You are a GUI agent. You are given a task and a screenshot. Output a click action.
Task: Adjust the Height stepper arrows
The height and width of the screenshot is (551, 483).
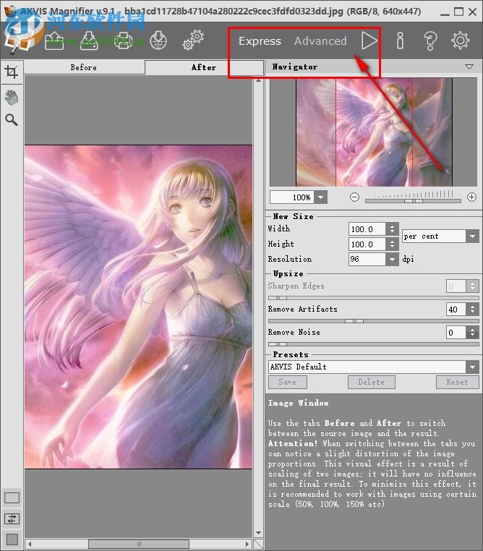point(392,244)
